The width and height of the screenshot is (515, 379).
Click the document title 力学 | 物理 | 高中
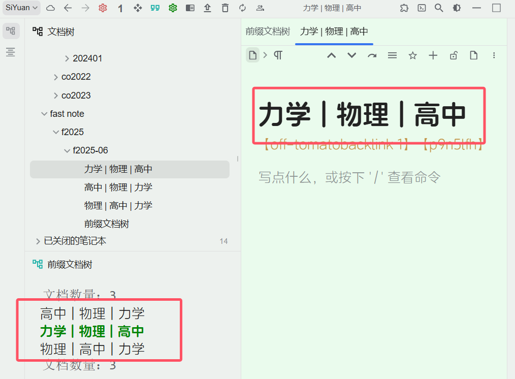[362, 114]
